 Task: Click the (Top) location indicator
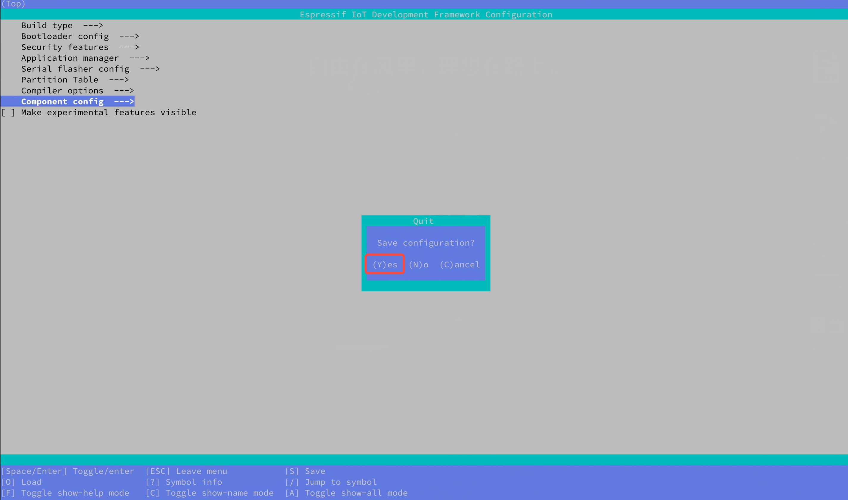pyautogui.click(x=13, y=4)
